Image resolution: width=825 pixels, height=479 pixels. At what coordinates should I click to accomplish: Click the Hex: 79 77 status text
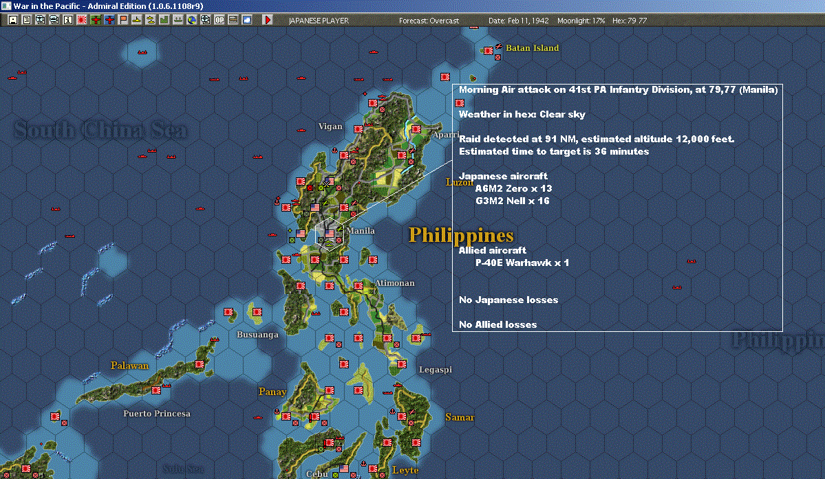[630, 21]
